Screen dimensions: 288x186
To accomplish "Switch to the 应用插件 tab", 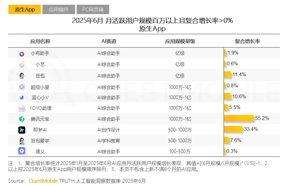I will 58,9.
